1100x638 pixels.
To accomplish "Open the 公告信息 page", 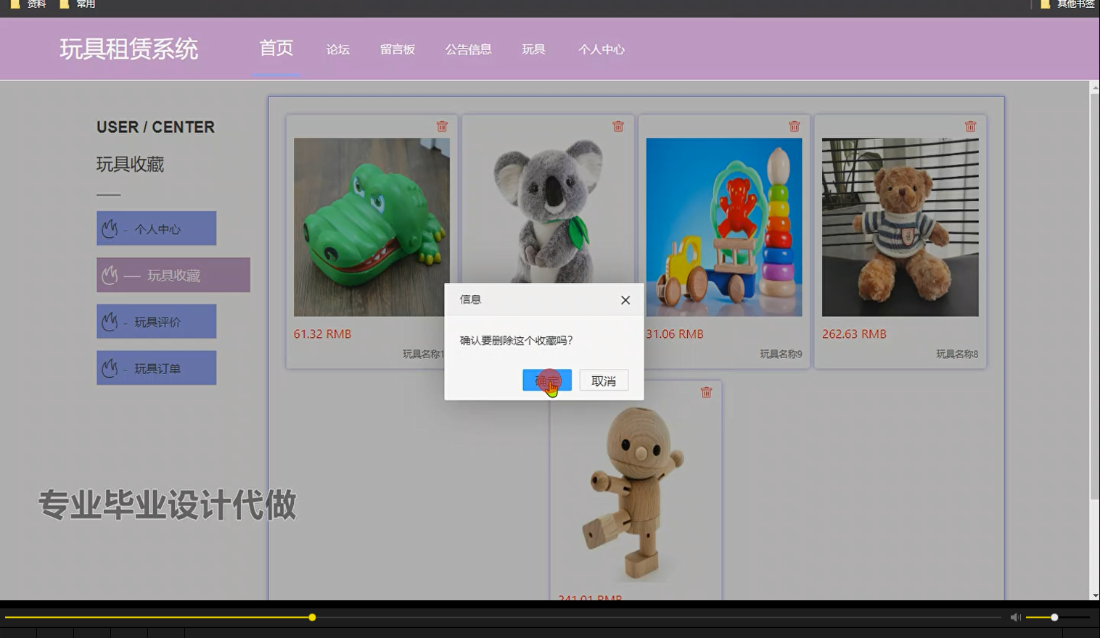I will [468, 49].
